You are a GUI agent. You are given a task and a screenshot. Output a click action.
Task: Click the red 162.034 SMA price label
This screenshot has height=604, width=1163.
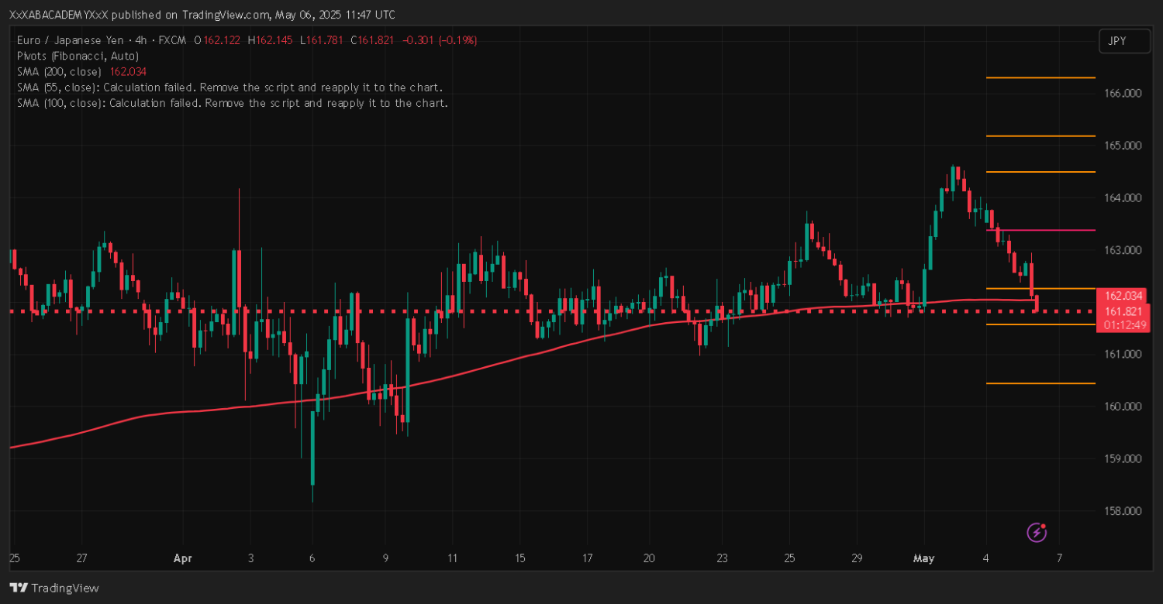pyautogui.click(x=1123, y=296)
